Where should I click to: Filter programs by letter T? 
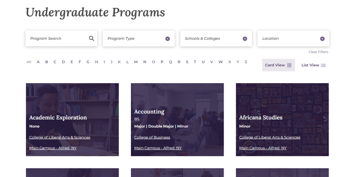coord(195,62)
